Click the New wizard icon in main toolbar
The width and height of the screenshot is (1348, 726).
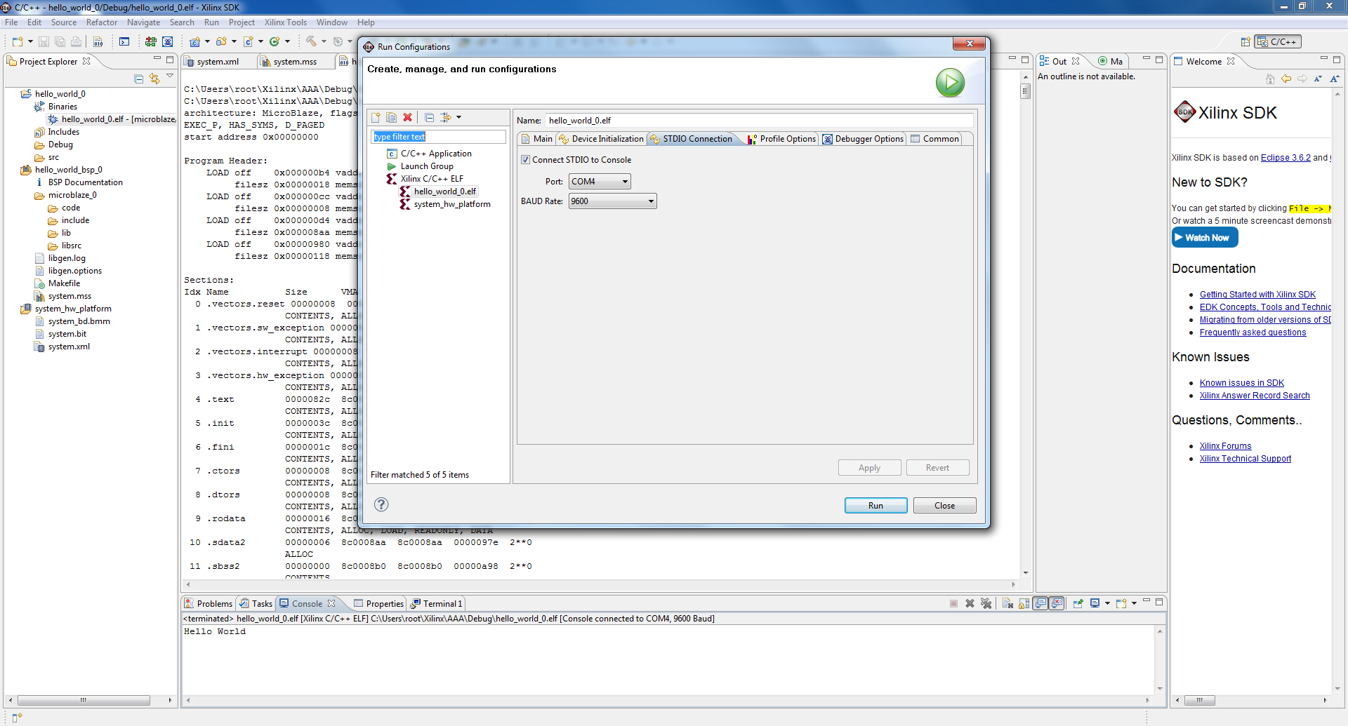pyautogui.click(x=18, y=41)
